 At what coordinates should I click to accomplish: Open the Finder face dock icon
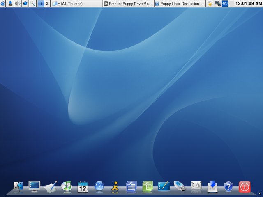[x=18, y=187]
